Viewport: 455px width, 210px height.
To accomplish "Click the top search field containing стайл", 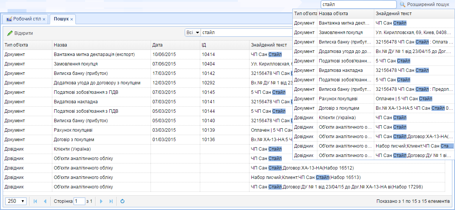I will pos(359,5).
